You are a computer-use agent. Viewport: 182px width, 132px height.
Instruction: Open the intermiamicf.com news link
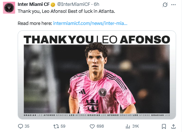[90, 23]
